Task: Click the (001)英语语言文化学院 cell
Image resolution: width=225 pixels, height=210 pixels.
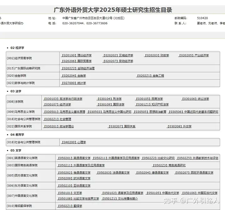Action: point(31,158)
